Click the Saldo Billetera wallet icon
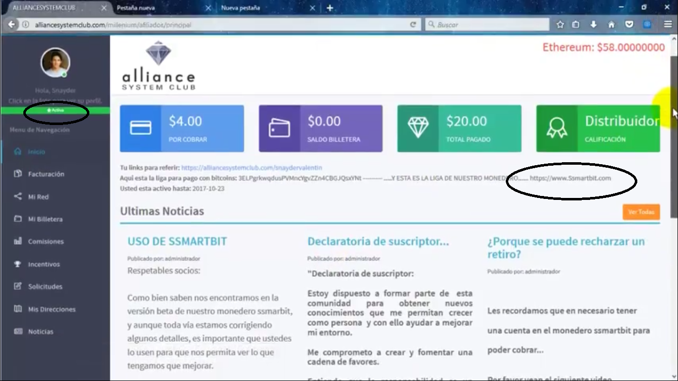 tap(279, 128)
